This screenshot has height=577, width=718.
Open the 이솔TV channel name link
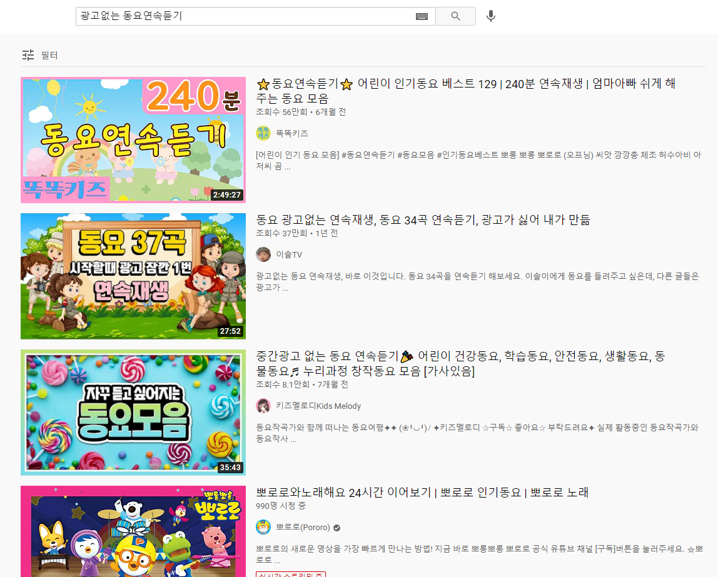[289, 254]
